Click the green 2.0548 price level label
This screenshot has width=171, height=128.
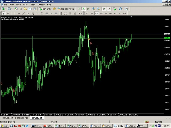coord(167,38)
